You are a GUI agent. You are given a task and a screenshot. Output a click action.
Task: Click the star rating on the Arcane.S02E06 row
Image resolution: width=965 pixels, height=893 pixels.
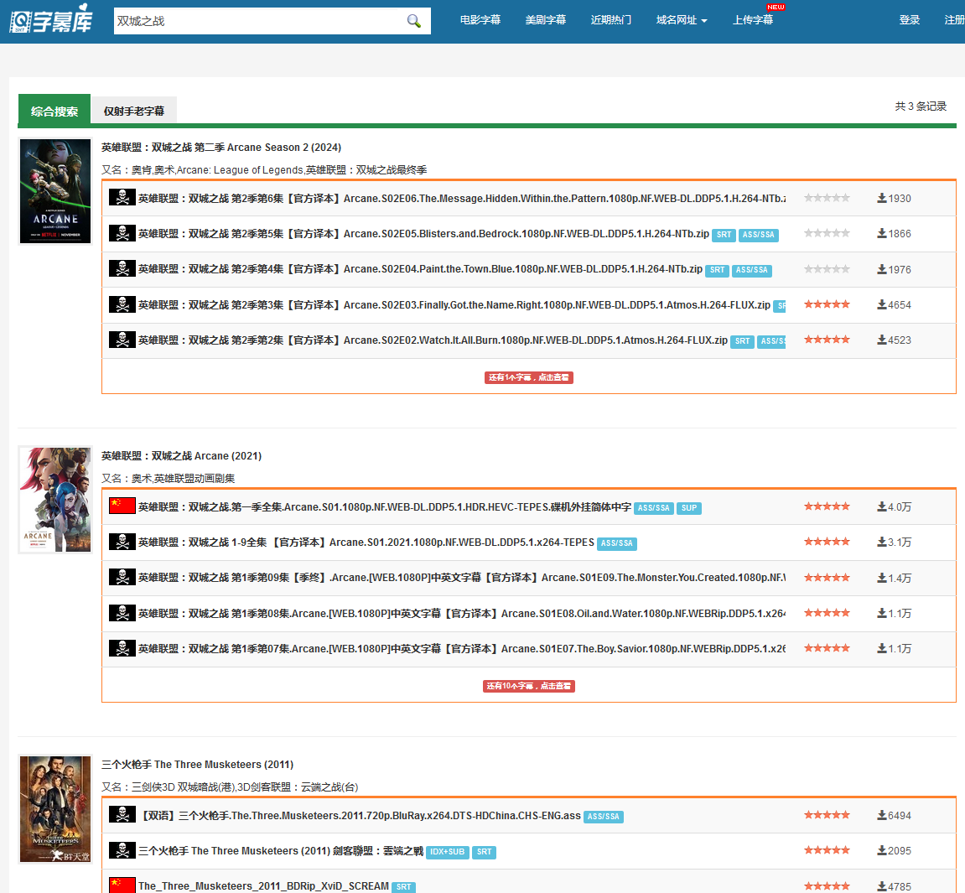coord(828,198)
